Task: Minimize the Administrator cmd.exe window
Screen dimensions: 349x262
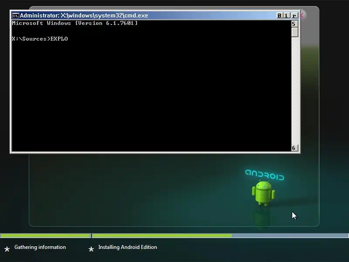Action: coord(280,15)
